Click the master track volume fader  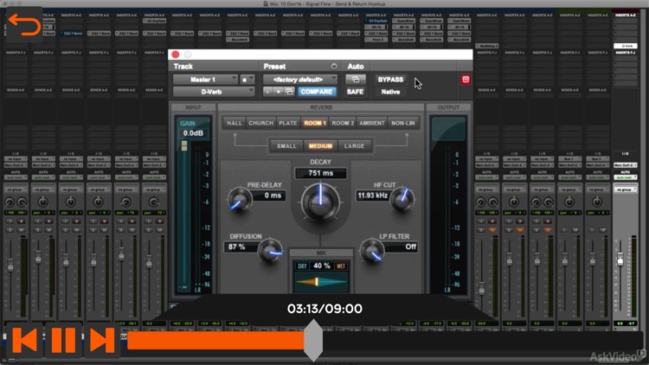point(620,259)
